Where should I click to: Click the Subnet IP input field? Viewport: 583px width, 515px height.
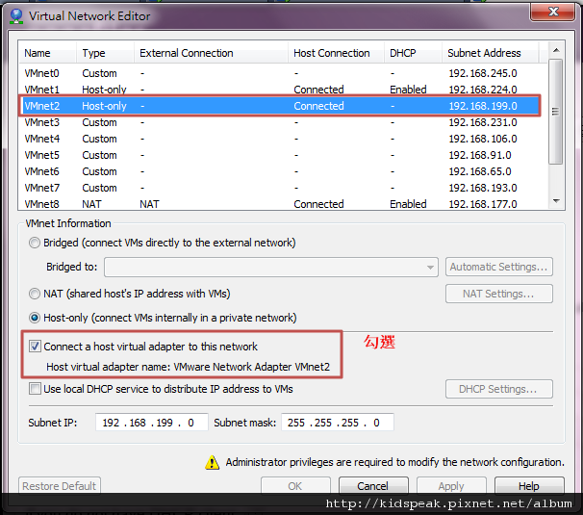point(152,423)
